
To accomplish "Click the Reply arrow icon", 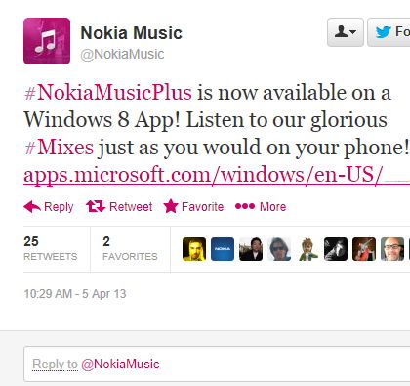I will click(32, 207).
